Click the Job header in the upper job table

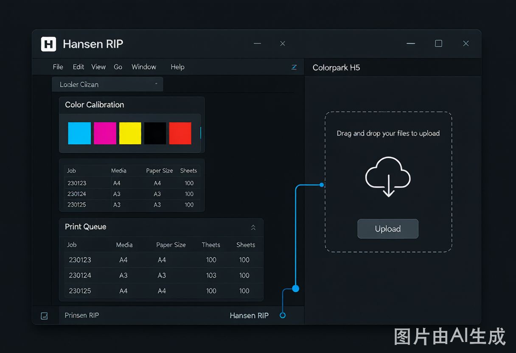pyautogui.click(x=71, y=171)
